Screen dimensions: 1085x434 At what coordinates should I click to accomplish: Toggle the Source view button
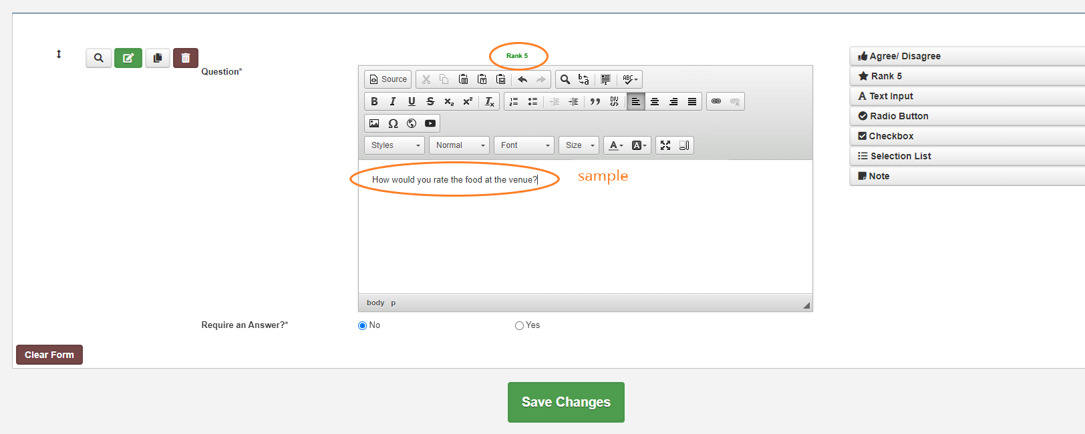388,79
